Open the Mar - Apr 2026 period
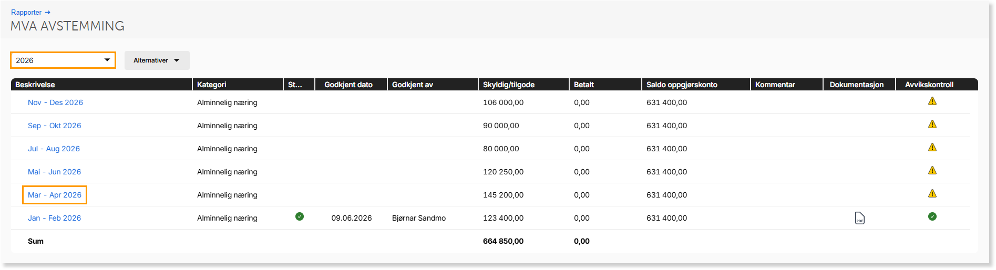The width and height of the screenshot is (996, 270). (x=55, y=195)
